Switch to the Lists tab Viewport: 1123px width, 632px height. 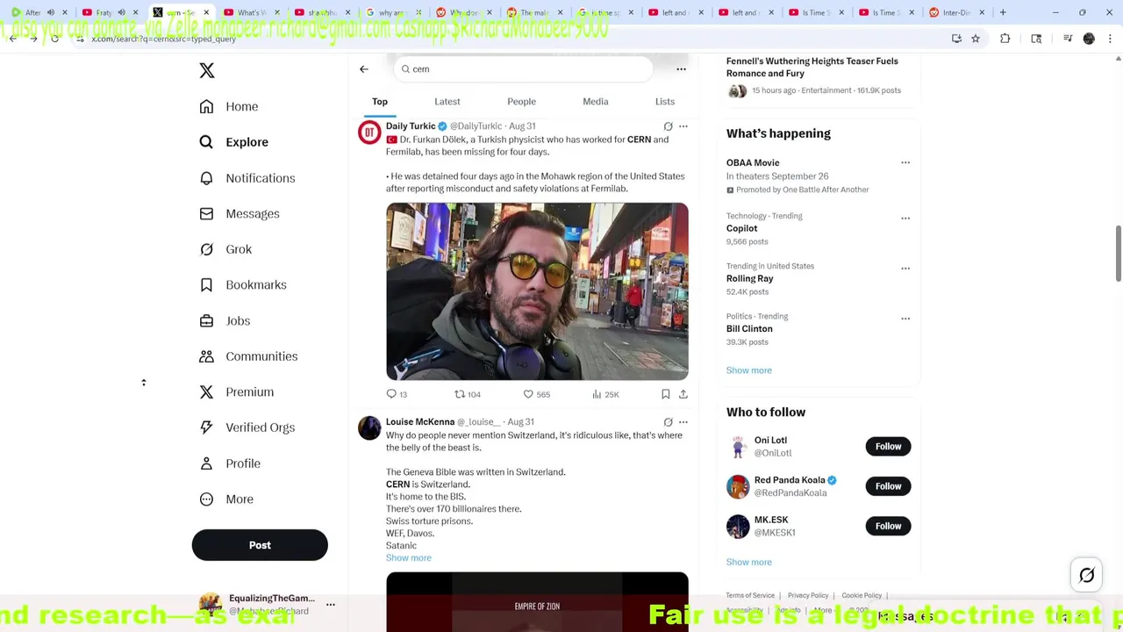[x=665, y=102]
